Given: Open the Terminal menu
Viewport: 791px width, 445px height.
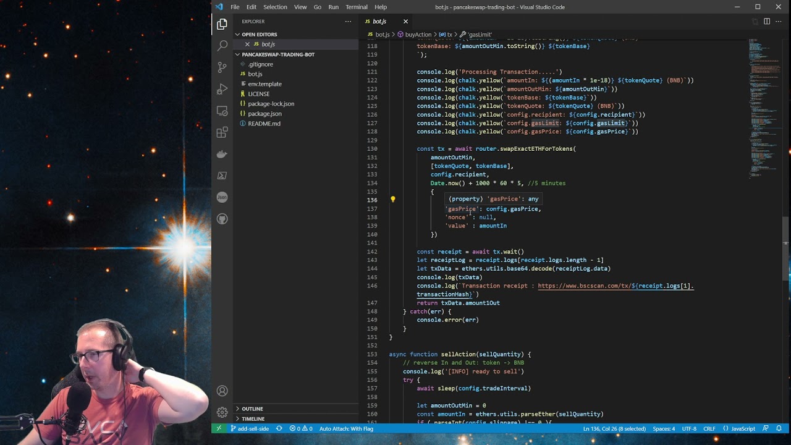Looking at the screenshot, I should tap(357, 7).
